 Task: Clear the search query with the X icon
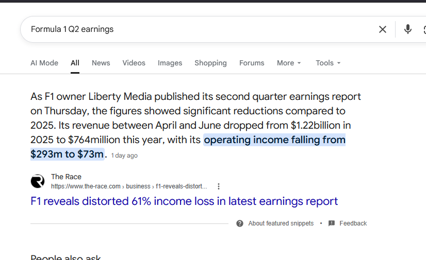383,29
